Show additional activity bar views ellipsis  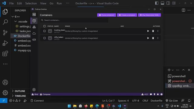(5, 64)
